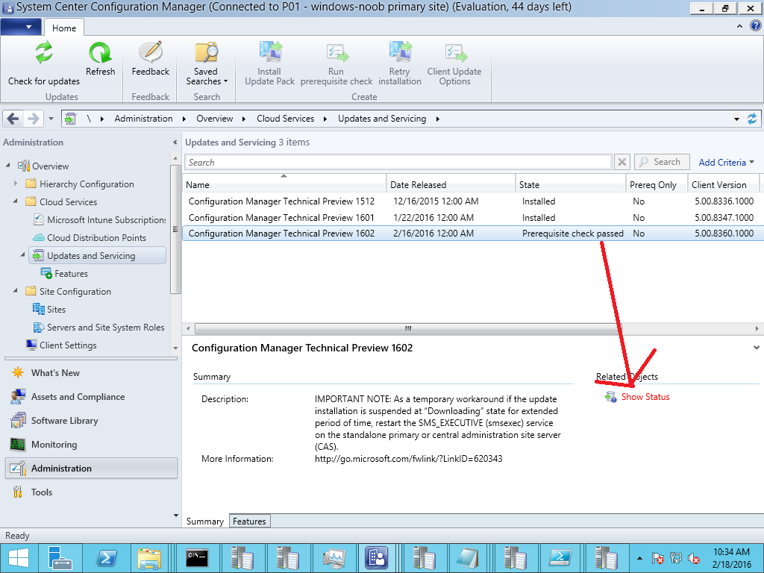Open the Software Library workspace

[91, 421]
